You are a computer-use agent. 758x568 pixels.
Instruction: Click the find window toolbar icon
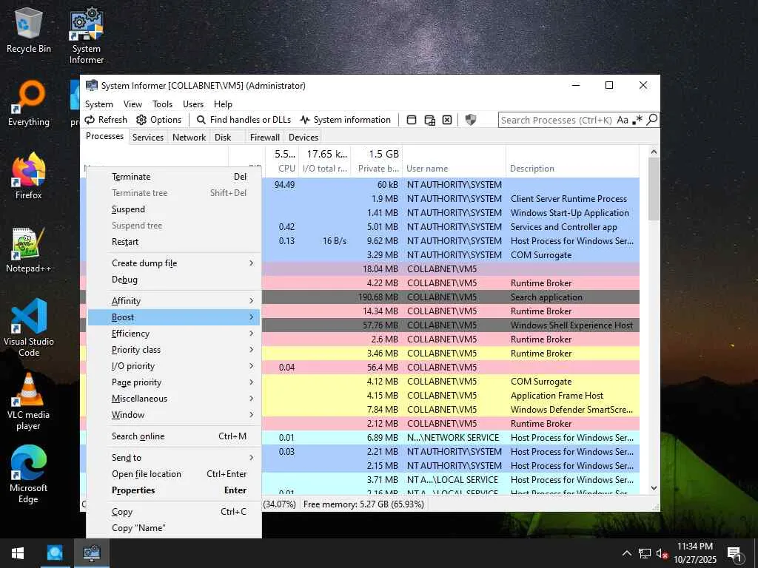(x=412, y=120)
